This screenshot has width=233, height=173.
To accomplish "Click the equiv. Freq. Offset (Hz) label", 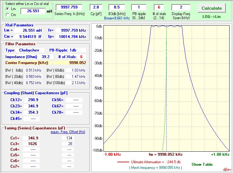I will click(x=68, y=132).
